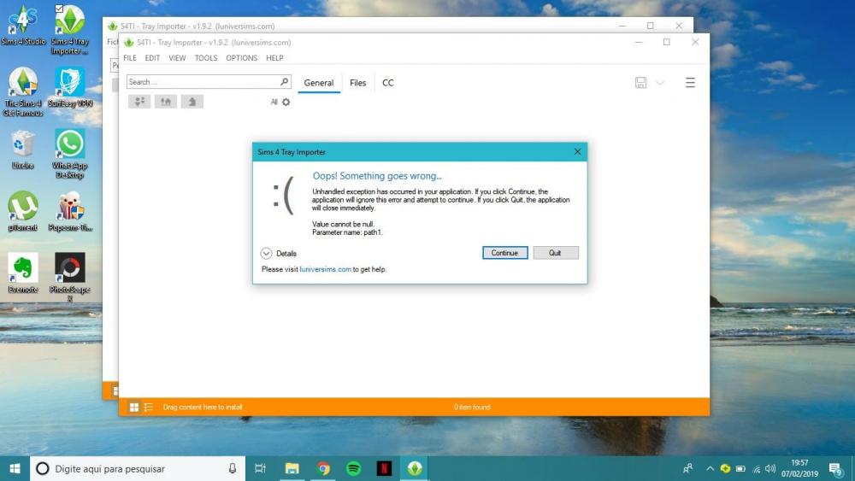
Task: Open Sims 4 Studio desktop shortcut
Action: point(23,26)
